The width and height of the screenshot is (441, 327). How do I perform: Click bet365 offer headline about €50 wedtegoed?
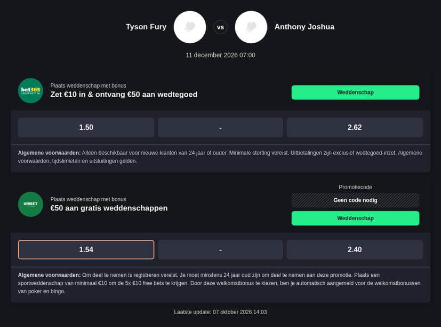pos(124,95)
